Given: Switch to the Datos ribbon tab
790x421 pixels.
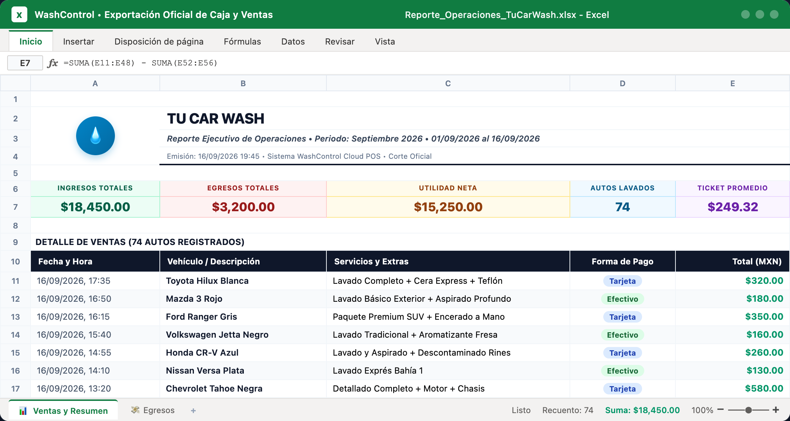Looking at the screenshot, I should [293, 41].
